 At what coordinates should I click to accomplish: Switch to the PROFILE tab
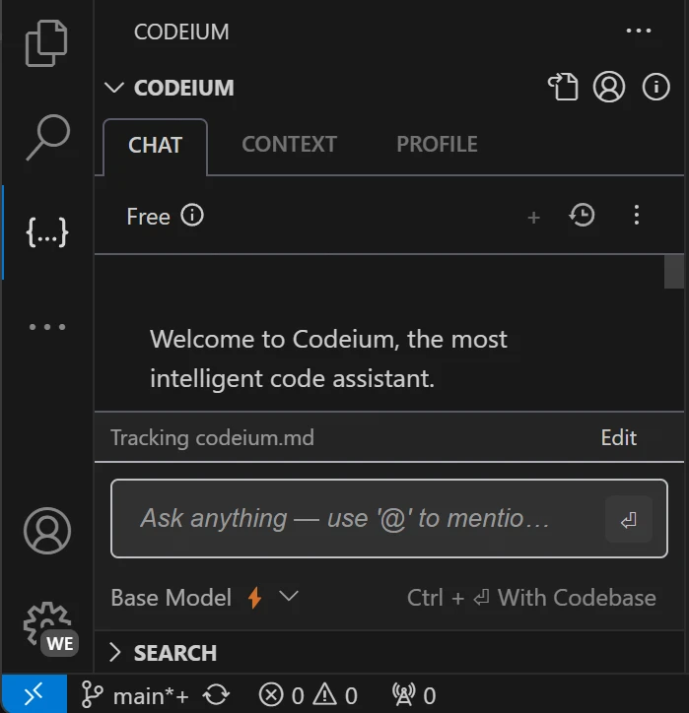(437, 145)
